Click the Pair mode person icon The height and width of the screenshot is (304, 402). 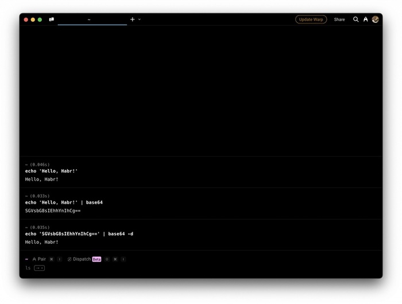point(34,259)
